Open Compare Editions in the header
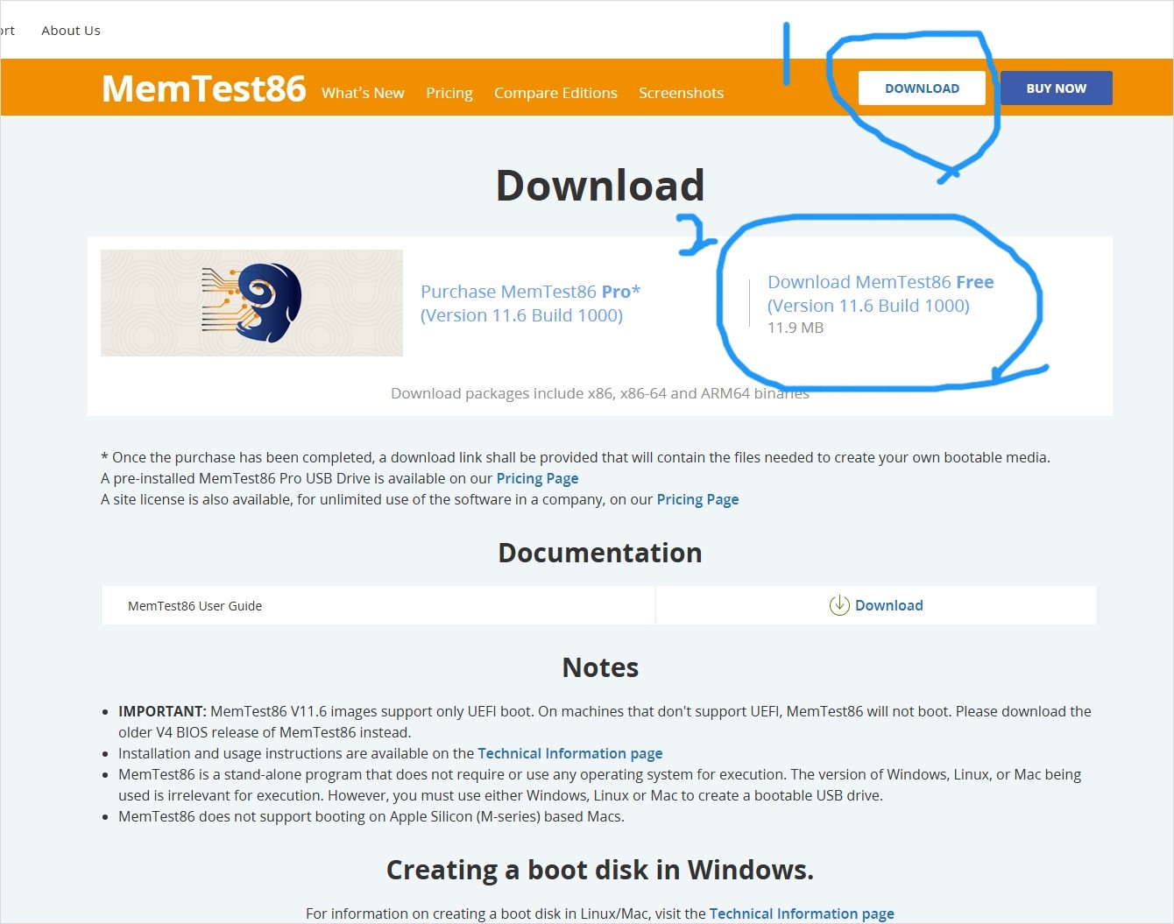This screenshot has height=924, width=1174. (x=555, y=93)
